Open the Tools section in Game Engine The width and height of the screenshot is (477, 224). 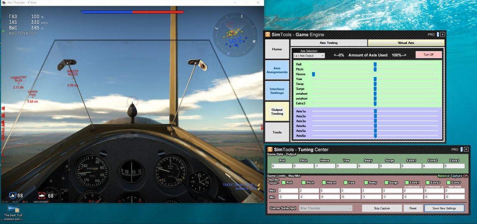[277, 132]
